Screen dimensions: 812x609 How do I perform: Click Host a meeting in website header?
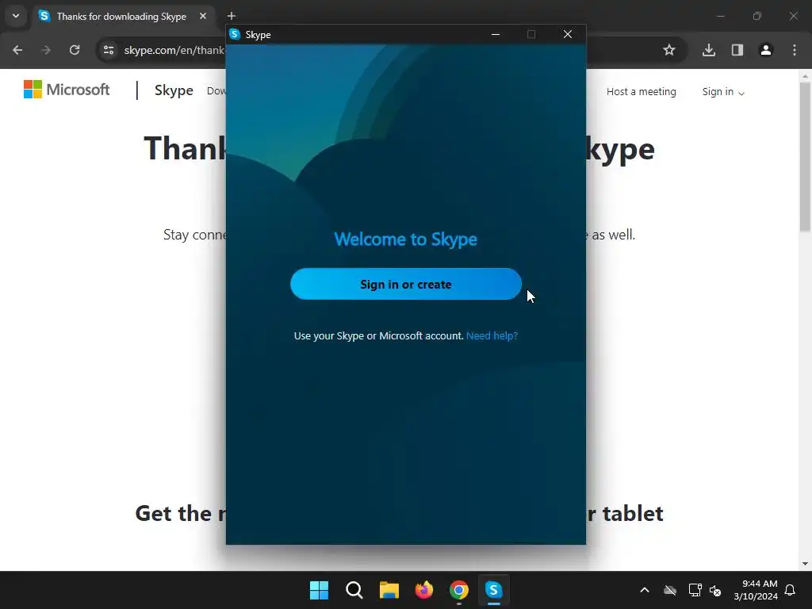641,92
